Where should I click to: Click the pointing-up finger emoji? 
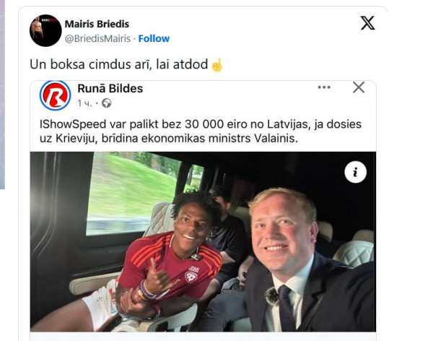coord(216,65)
